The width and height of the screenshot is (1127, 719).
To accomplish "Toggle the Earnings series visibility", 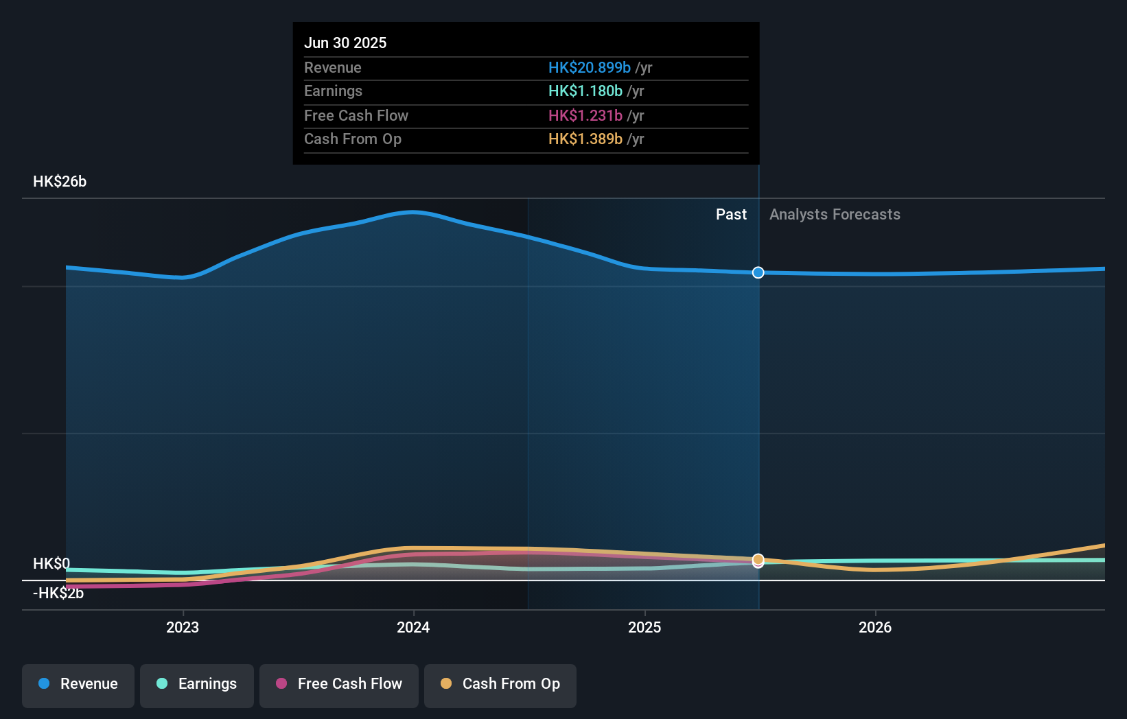I will (x=197, y=684).
